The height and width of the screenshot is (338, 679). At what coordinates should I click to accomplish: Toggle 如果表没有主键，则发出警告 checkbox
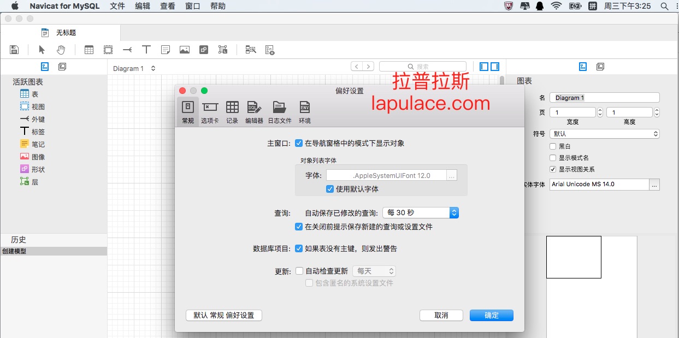[x=299, y=248]
